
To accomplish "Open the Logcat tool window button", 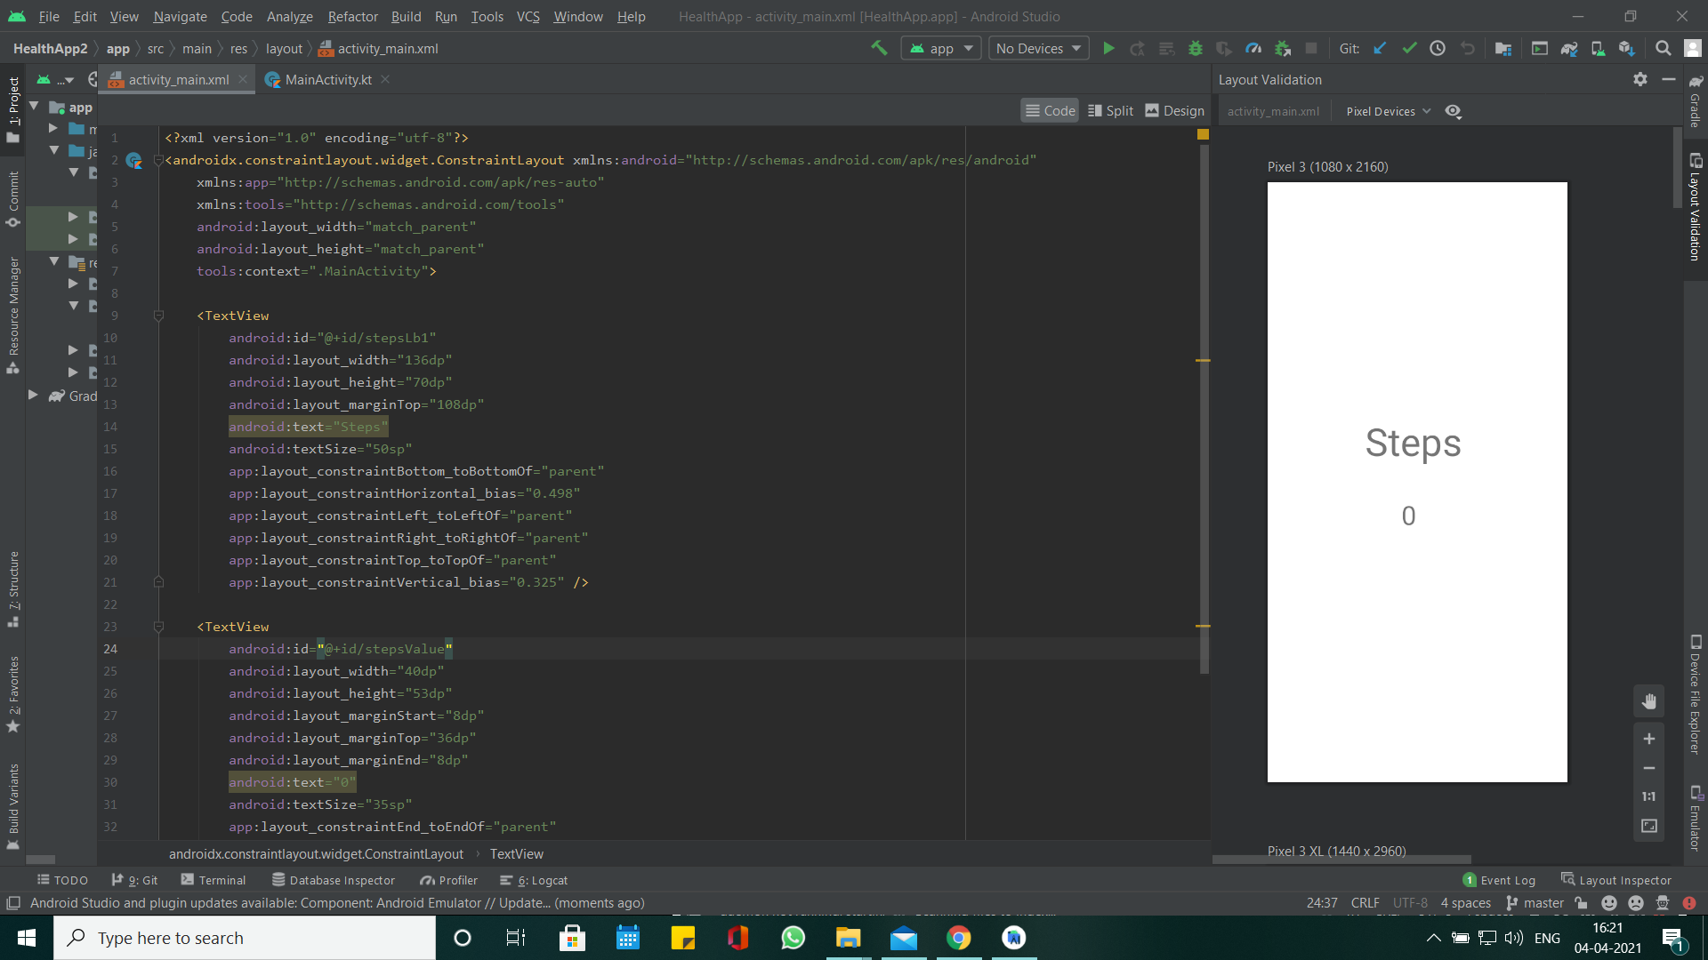I will click(534, 880).
